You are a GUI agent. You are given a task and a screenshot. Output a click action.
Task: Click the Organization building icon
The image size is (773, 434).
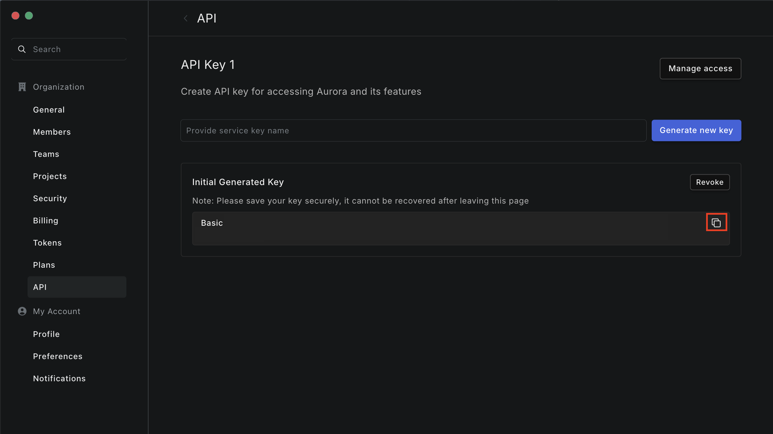click(x=22, y=87)
